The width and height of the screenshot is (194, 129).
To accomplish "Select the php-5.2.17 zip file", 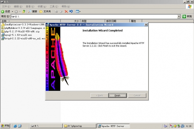I will (x=20, y=32).
